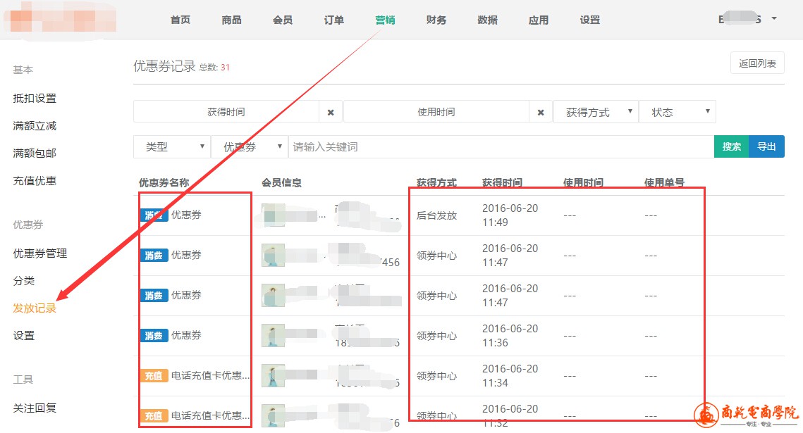The height and width of the screenshot is (433, 803).
Task: Open the user account dropdown arrow
Action: point(774,18)
